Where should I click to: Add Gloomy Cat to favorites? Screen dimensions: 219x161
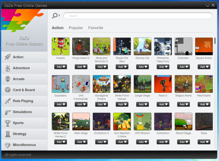click(x=143, y=67)
